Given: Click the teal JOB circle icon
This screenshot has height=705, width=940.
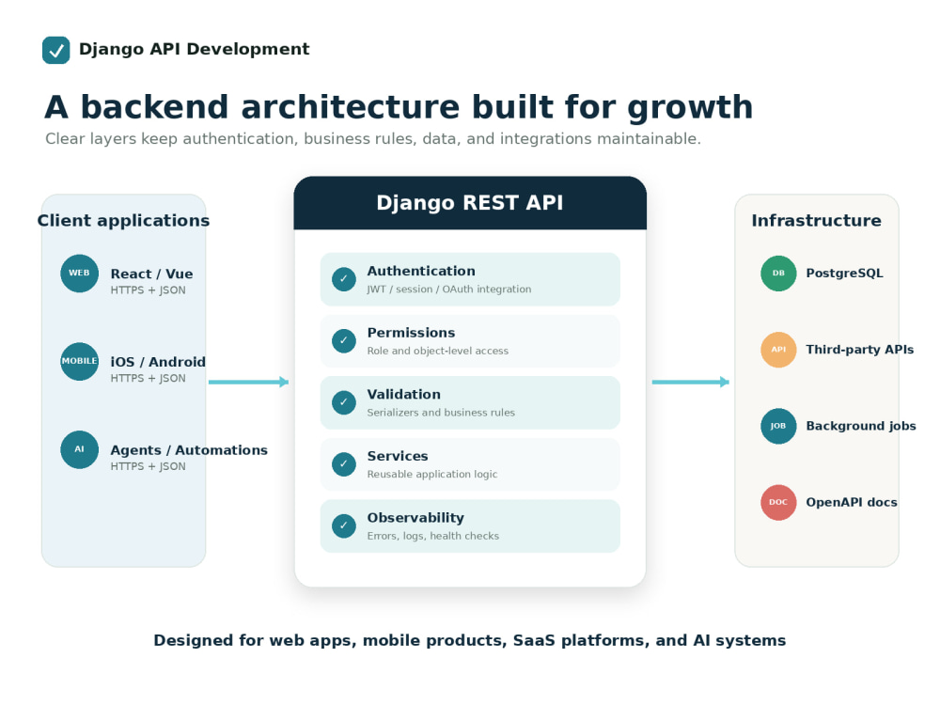Looking at the screenshot, I should point(778,426).
